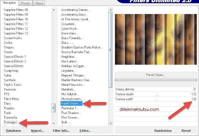Viewport: 199px width, 136px height.
Task: Launch the filter Editor
Action: 85,131
